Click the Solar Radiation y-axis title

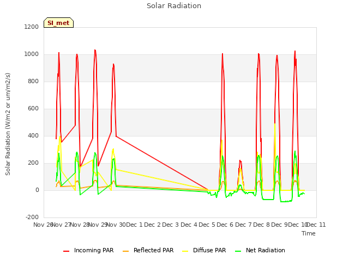click(x=8, y=124)
